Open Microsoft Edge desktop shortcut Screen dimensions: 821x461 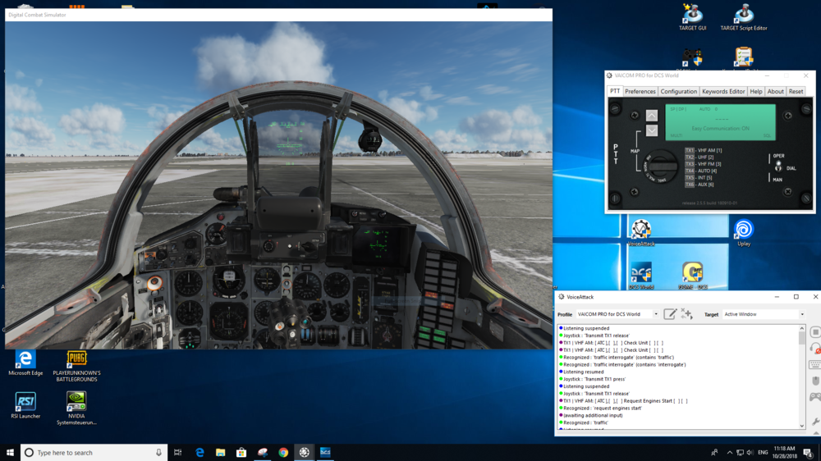pos(25,363)
